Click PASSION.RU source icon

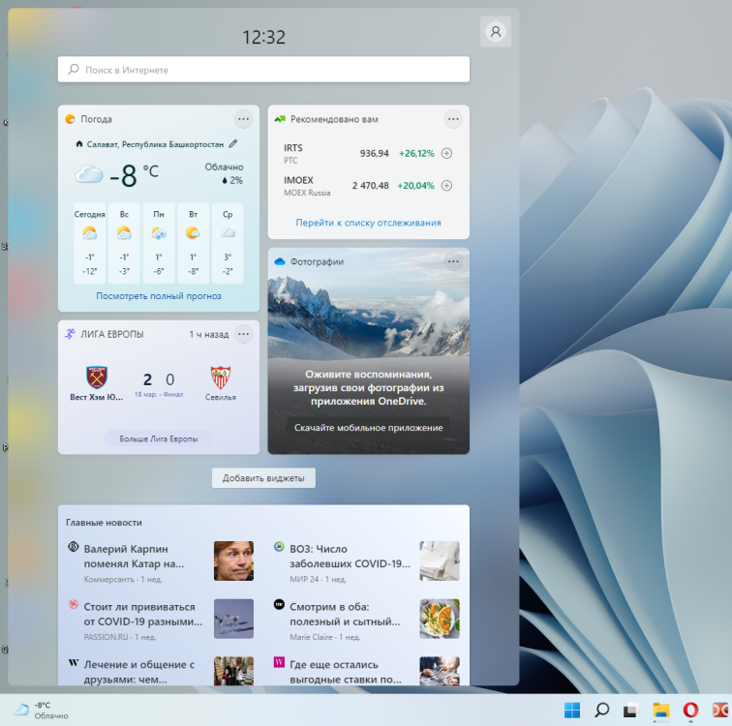[74, 604]
